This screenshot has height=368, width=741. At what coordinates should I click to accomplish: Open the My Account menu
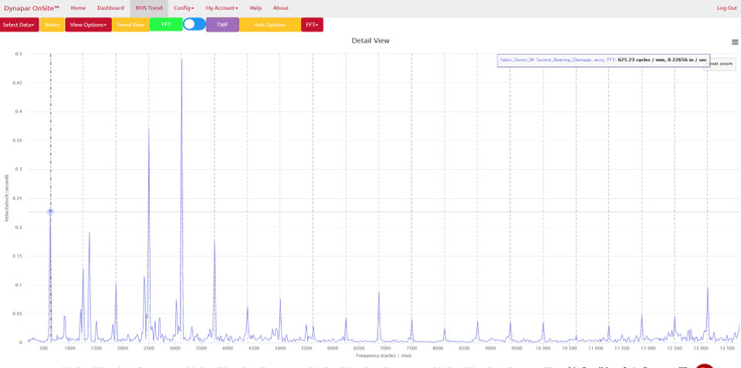point(222,8)
